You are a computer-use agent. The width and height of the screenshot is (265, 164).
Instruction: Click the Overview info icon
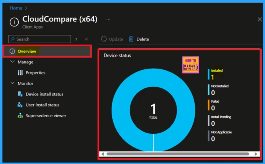coord(12,51)
